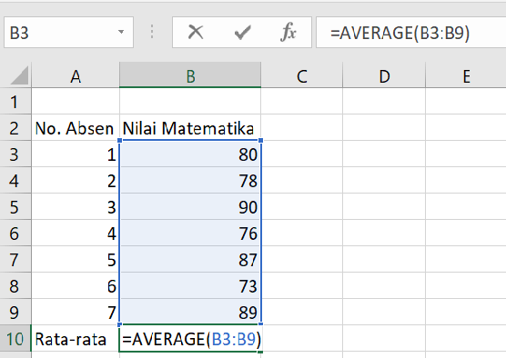Click the cell with value 90
Screen dimensions: 506x358
[x=190, y=207]
